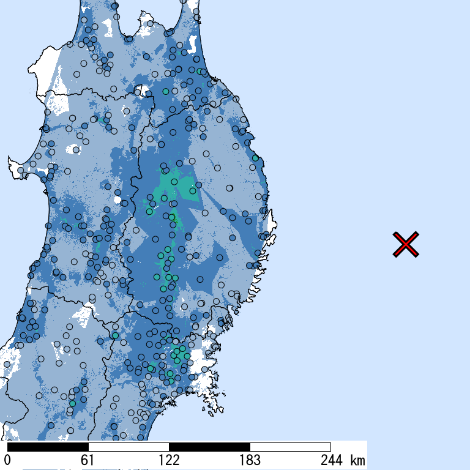Click the lone station circle at the far-left map edge
This screenshot has height=470, width=470.
click(7, 364)
